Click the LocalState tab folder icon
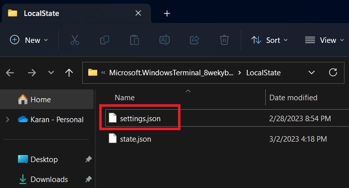This screenshot has width=349, height=188. coord(12,13)
